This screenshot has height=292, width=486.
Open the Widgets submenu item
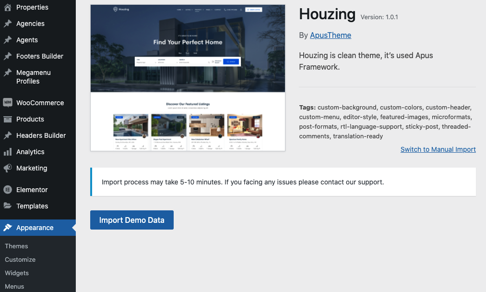tap(17, 273)
